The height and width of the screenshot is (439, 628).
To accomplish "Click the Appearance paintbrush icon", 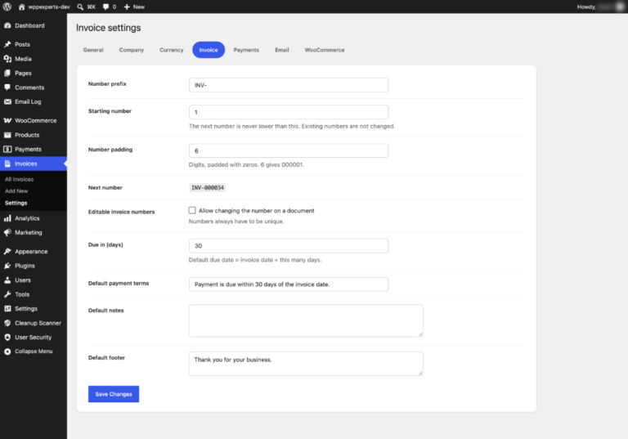I will pos(7,252).
